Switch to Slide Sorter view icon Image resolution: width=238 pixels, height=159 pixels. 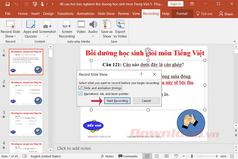(157, 156)
